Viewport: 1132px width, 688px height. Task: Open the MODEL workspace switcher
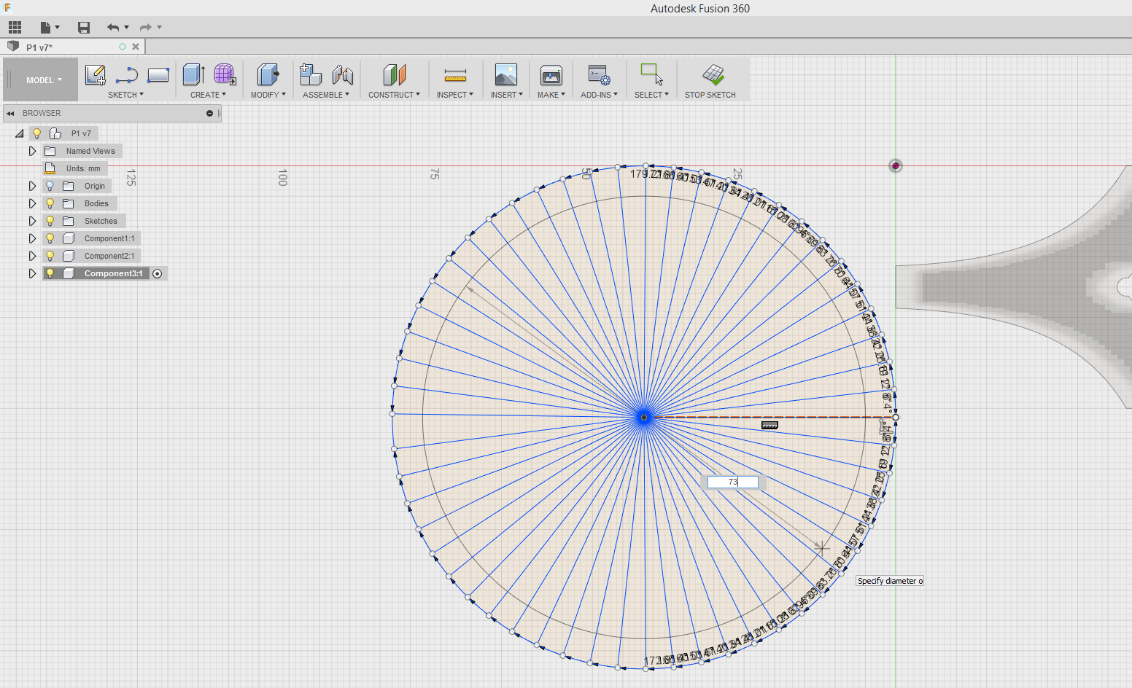coord(41,80)
